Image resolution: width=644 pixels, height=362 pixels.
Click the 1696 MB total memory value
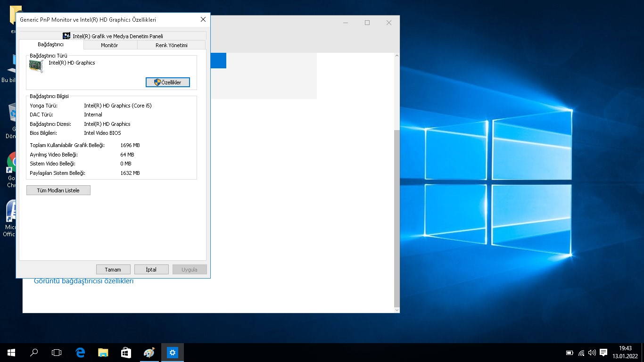130,145
